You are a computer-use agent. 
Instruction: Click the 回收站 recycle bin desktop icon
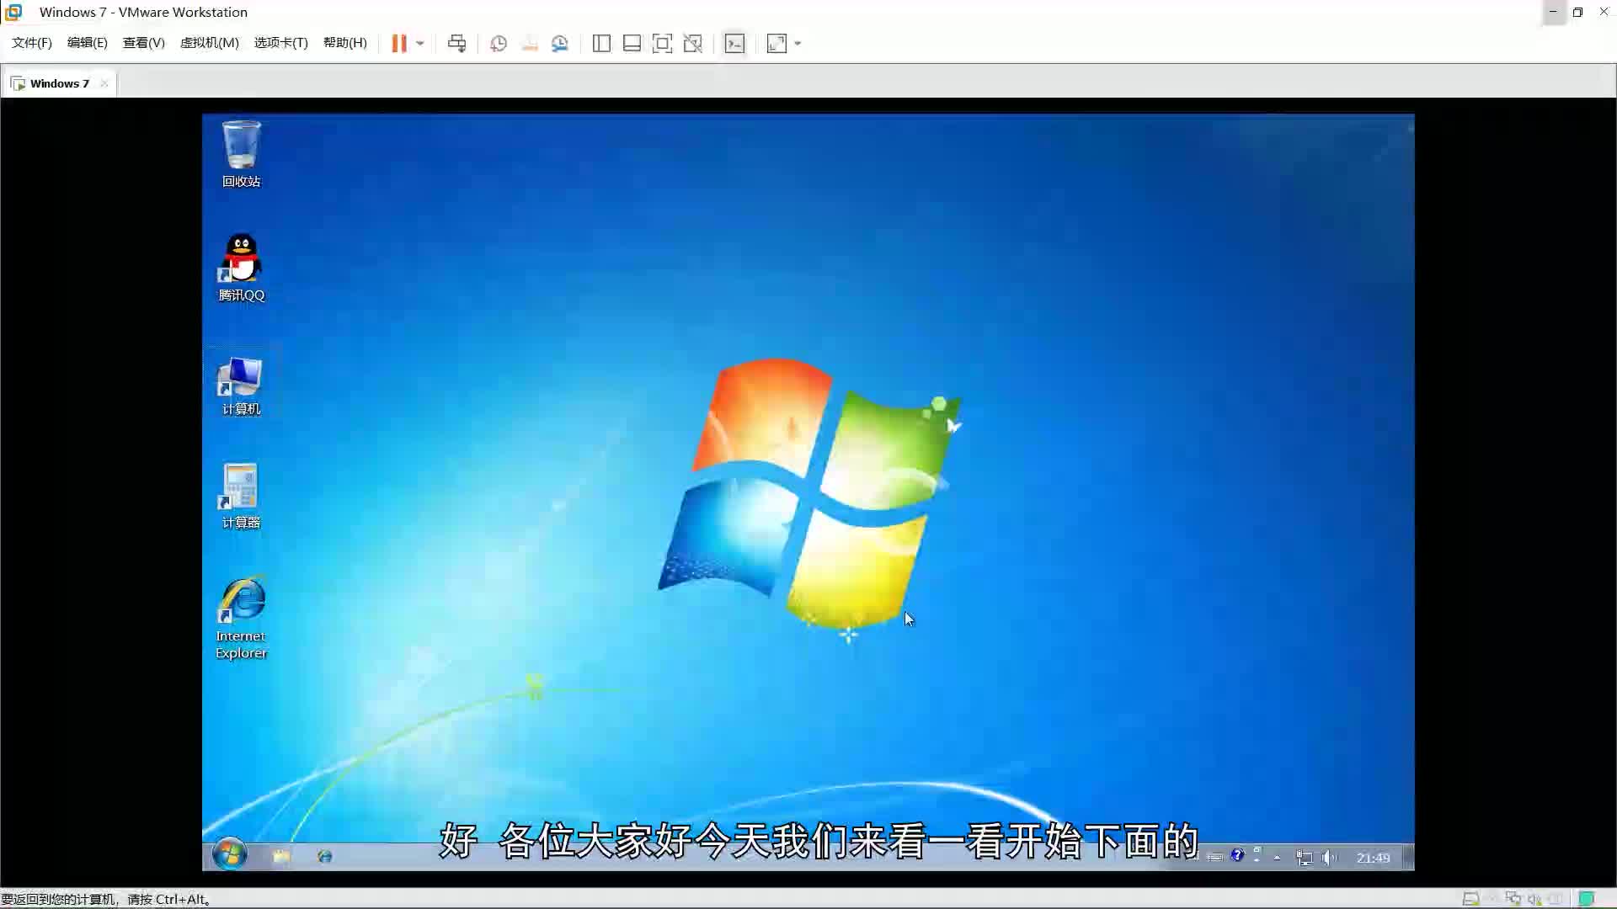coord(242,154)
